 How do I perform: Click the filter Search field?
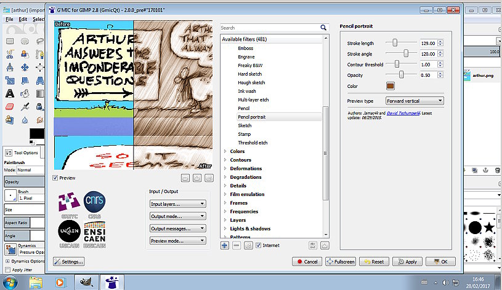click(x=270, y=28)
